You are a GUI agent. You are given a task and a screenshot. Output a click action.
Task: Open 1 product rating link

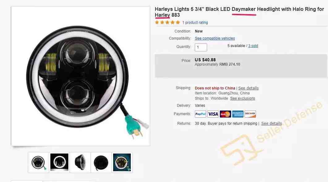tap(195, 22)
